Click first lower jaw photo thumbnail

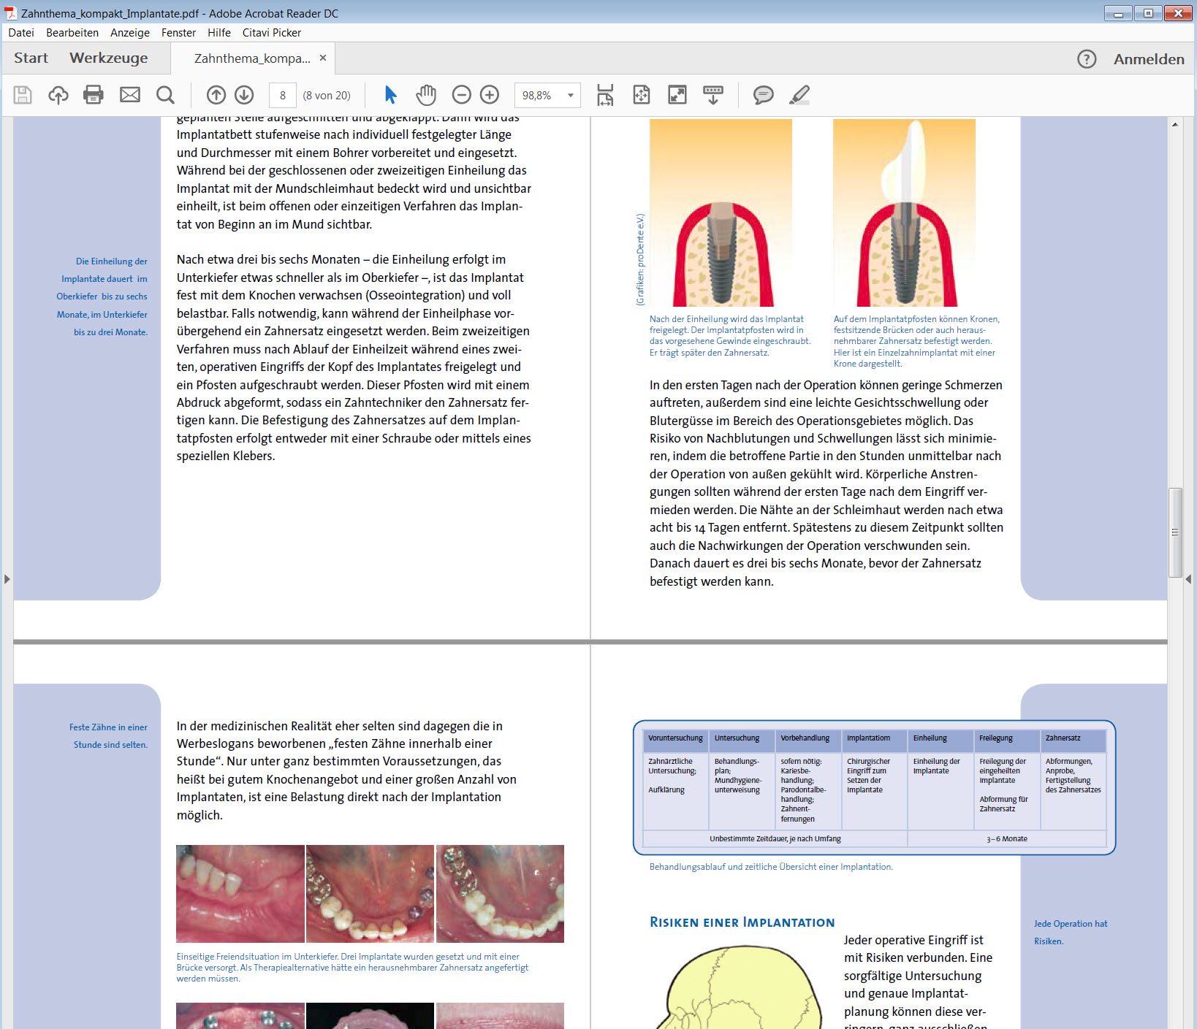tap(240, 894)
